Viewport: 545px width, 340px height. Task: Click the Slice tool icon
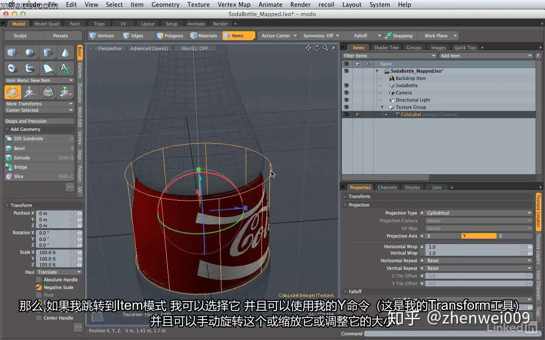coord(9,176)
